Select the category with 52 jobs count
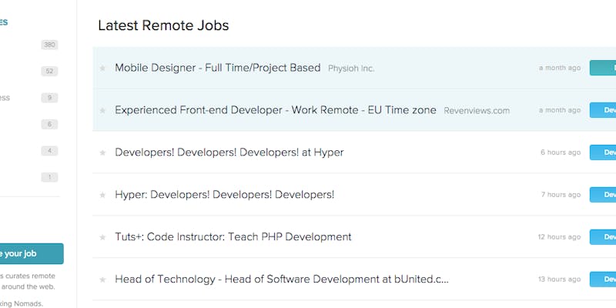616x308 pixels. click(49, 72)
